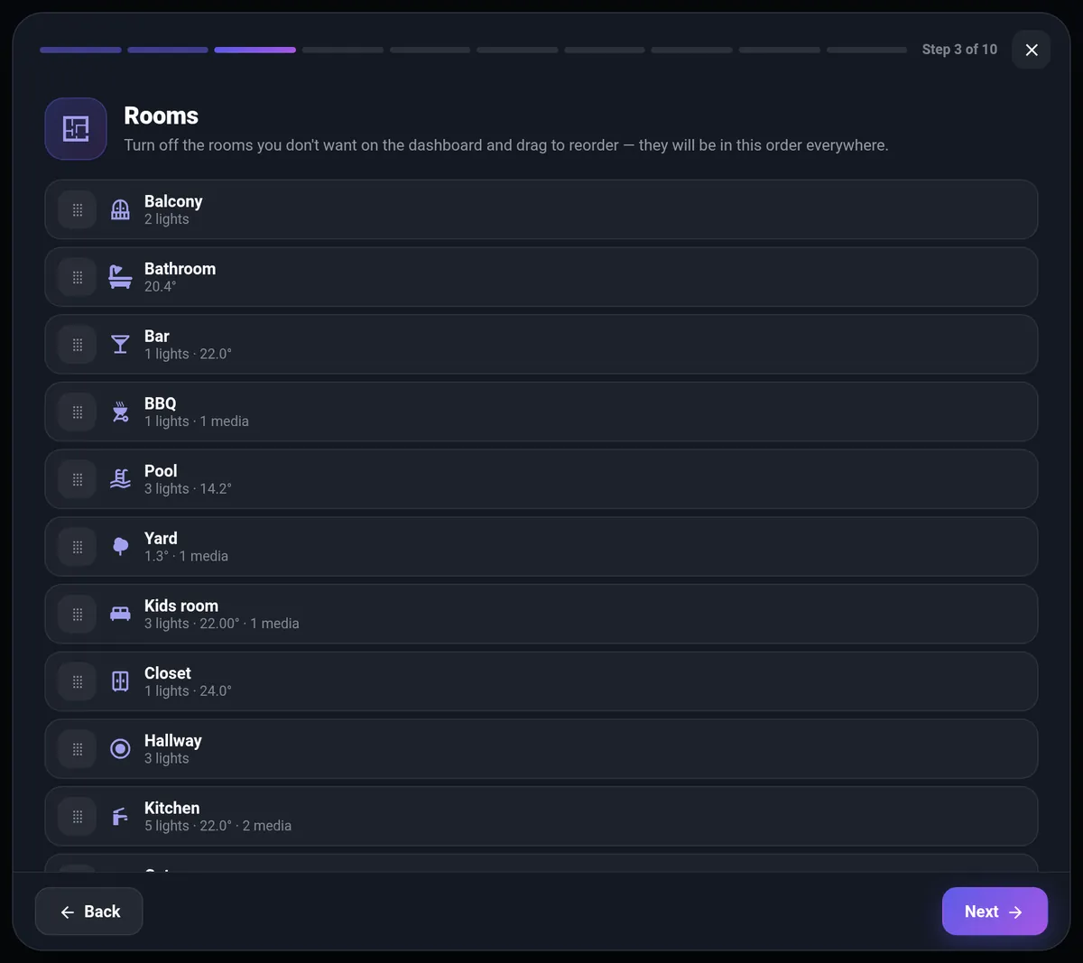Click the Closet row drag handle
This screenshot has height=963, width=1083.
[x=78, y=681]
